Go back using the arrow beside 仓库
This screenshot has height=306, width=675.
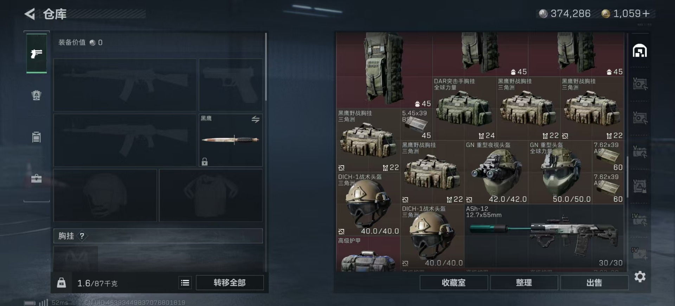pos(30,14)
